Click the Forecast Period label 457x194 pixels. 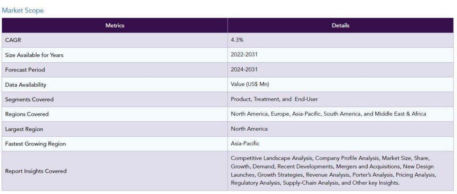(x=25, y=70)
